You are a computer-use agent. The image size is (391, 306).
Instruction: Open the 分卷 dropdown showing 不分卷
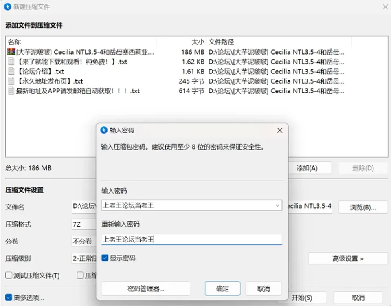coord(84,241)
